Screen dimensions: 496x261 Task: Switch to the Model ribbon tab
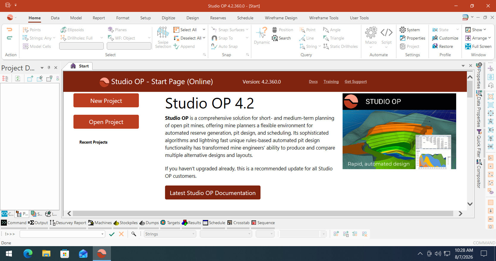(x=76, y=18)
